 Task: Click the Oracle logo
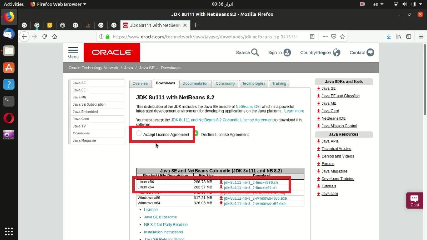(x=112, y=52)
